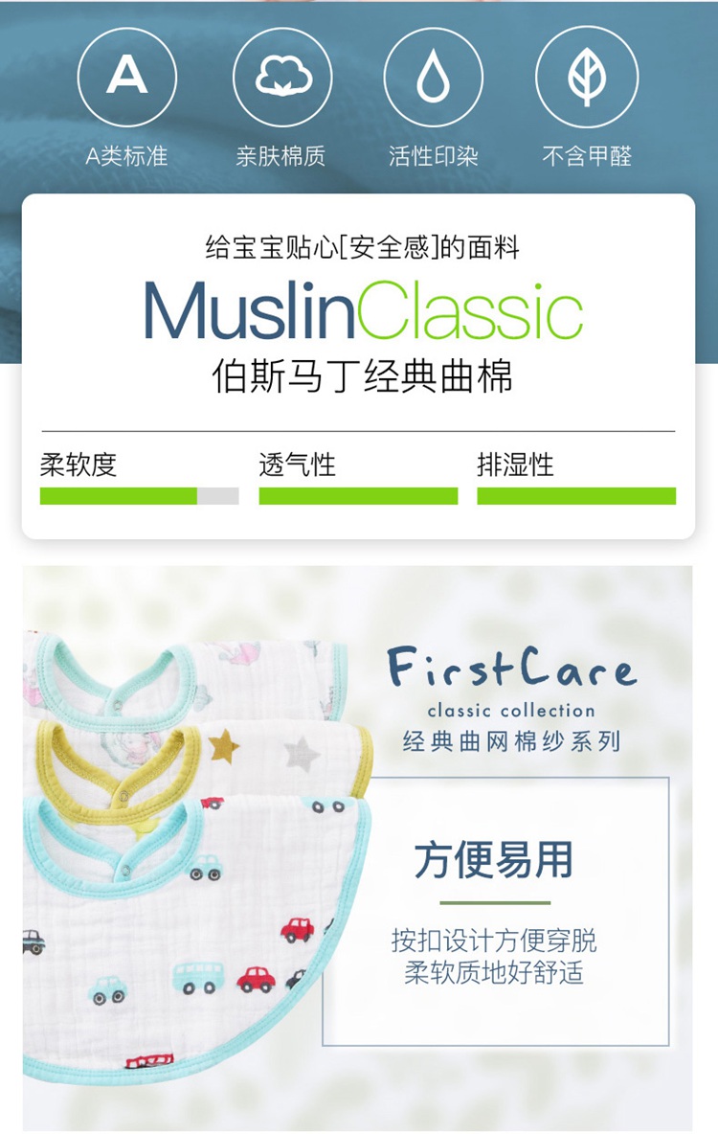Click the yellow star on bib

click(224, 747)
